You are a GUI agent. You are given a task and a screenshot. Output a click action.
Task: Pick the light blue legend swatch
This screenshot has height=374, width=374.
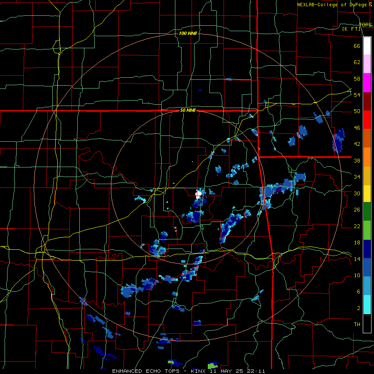point(367,286)
